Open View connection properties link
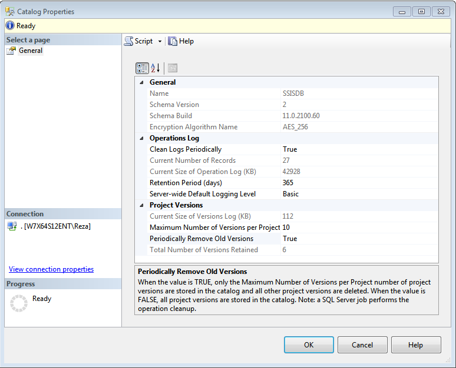This screenshot has height=368, width=456. pos(51,269)
